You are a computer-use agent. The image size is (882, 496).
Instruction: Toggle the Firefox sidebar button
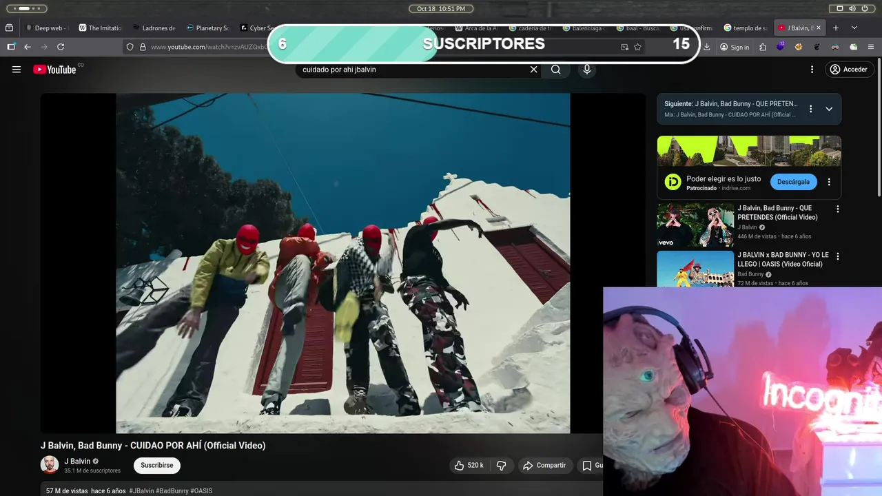(11, 47)
